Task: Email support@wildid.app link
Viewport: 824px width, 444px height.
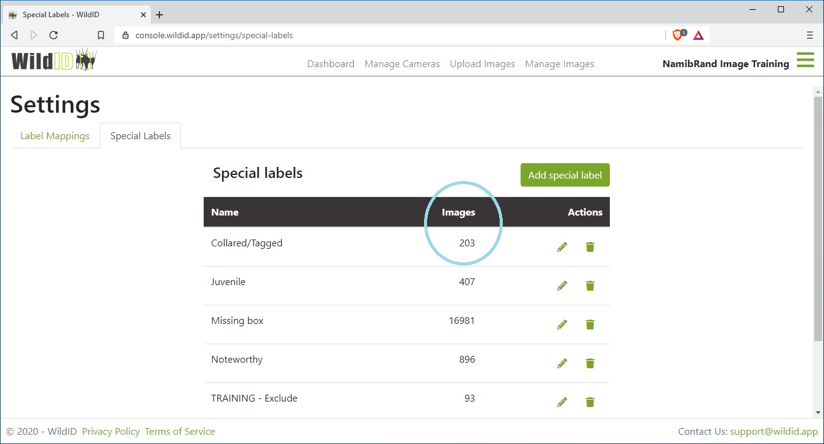Action: point(774,432)
